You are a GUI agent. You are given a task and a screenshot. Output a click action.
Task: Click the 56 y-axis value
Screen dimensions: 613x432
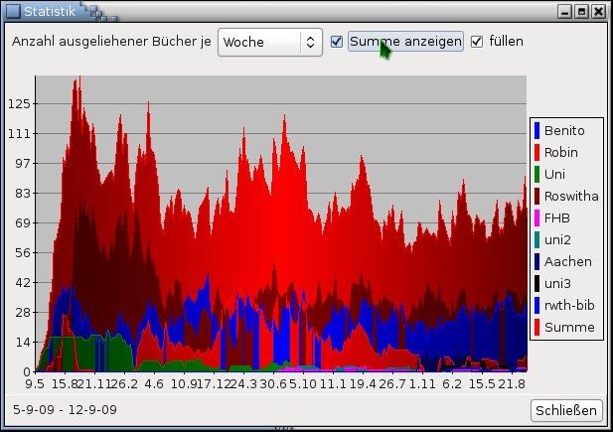click(x=22, y=252)
